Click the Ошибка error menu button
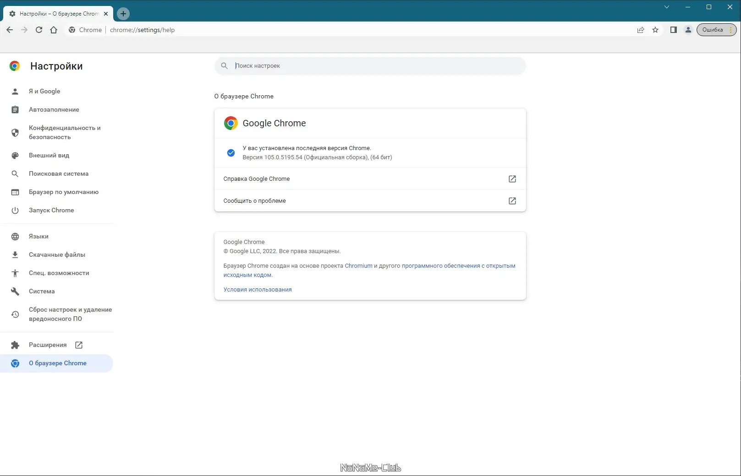The image size is (741, 476). click(x=716, y=30)
